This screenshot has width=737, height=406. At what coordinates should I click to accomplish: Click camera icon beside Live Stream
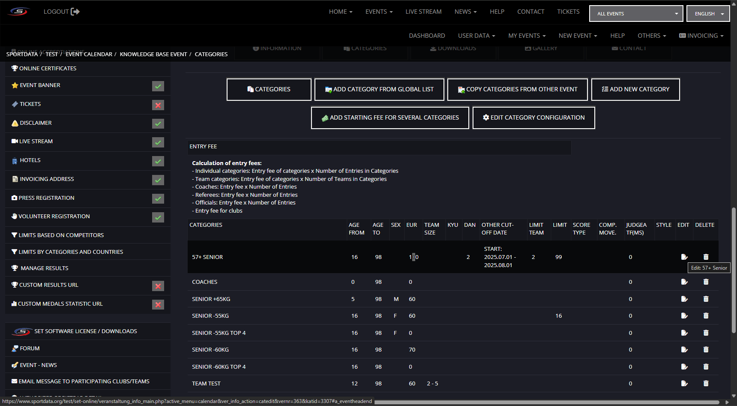(15, 141)
